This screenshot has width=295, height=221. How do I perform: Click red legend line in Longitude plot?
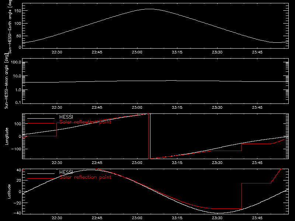click(41, 123)
